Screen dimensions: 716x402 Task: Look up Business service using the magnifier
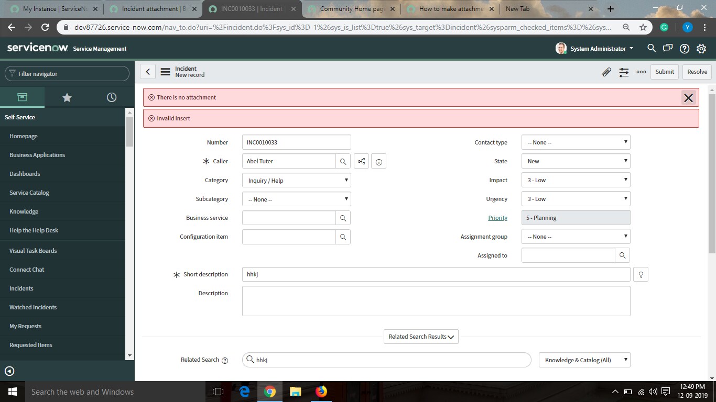343,218
